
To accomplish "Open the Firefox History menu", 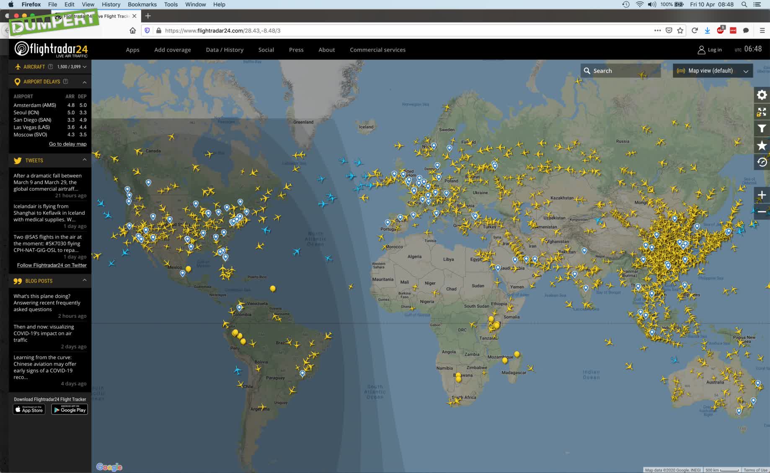I will pyautogui.click(x=111, y=5).
